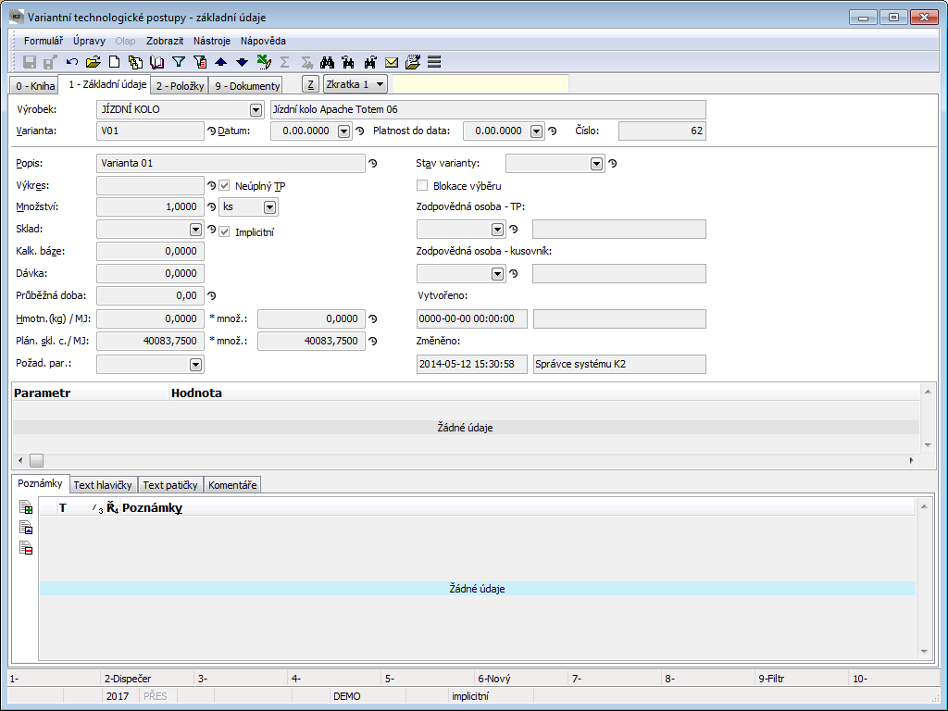Click the undo arrow toolbar icon
Viewport: 948px width, 711px height.
72,62
